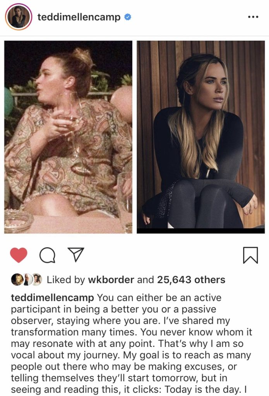Open teddimellencamp username in caption
Viewport: 269px width, 396px height.
[x=52, y=297]
